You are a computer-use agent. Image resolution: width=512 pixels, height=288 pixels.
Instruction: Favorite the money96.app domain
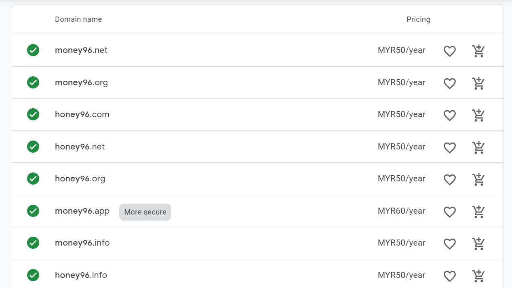450,212
